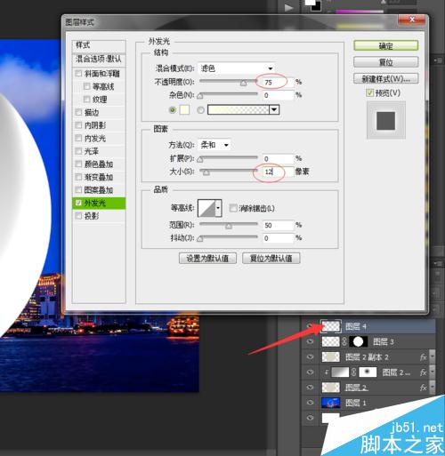The height and width of the screenshot is (456, 445).
Task: Click the 新建样式(W)... button
Action: coord(386,79)
